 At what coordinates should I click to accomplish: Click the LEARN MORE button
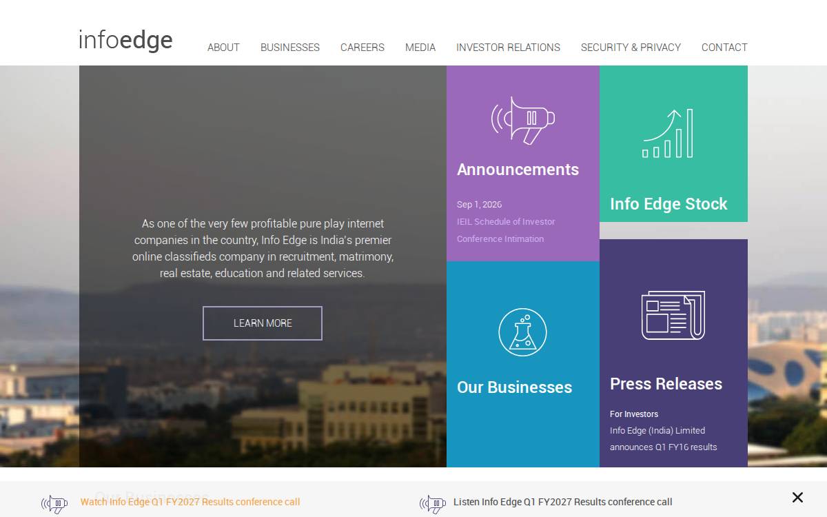click(263, 323)
